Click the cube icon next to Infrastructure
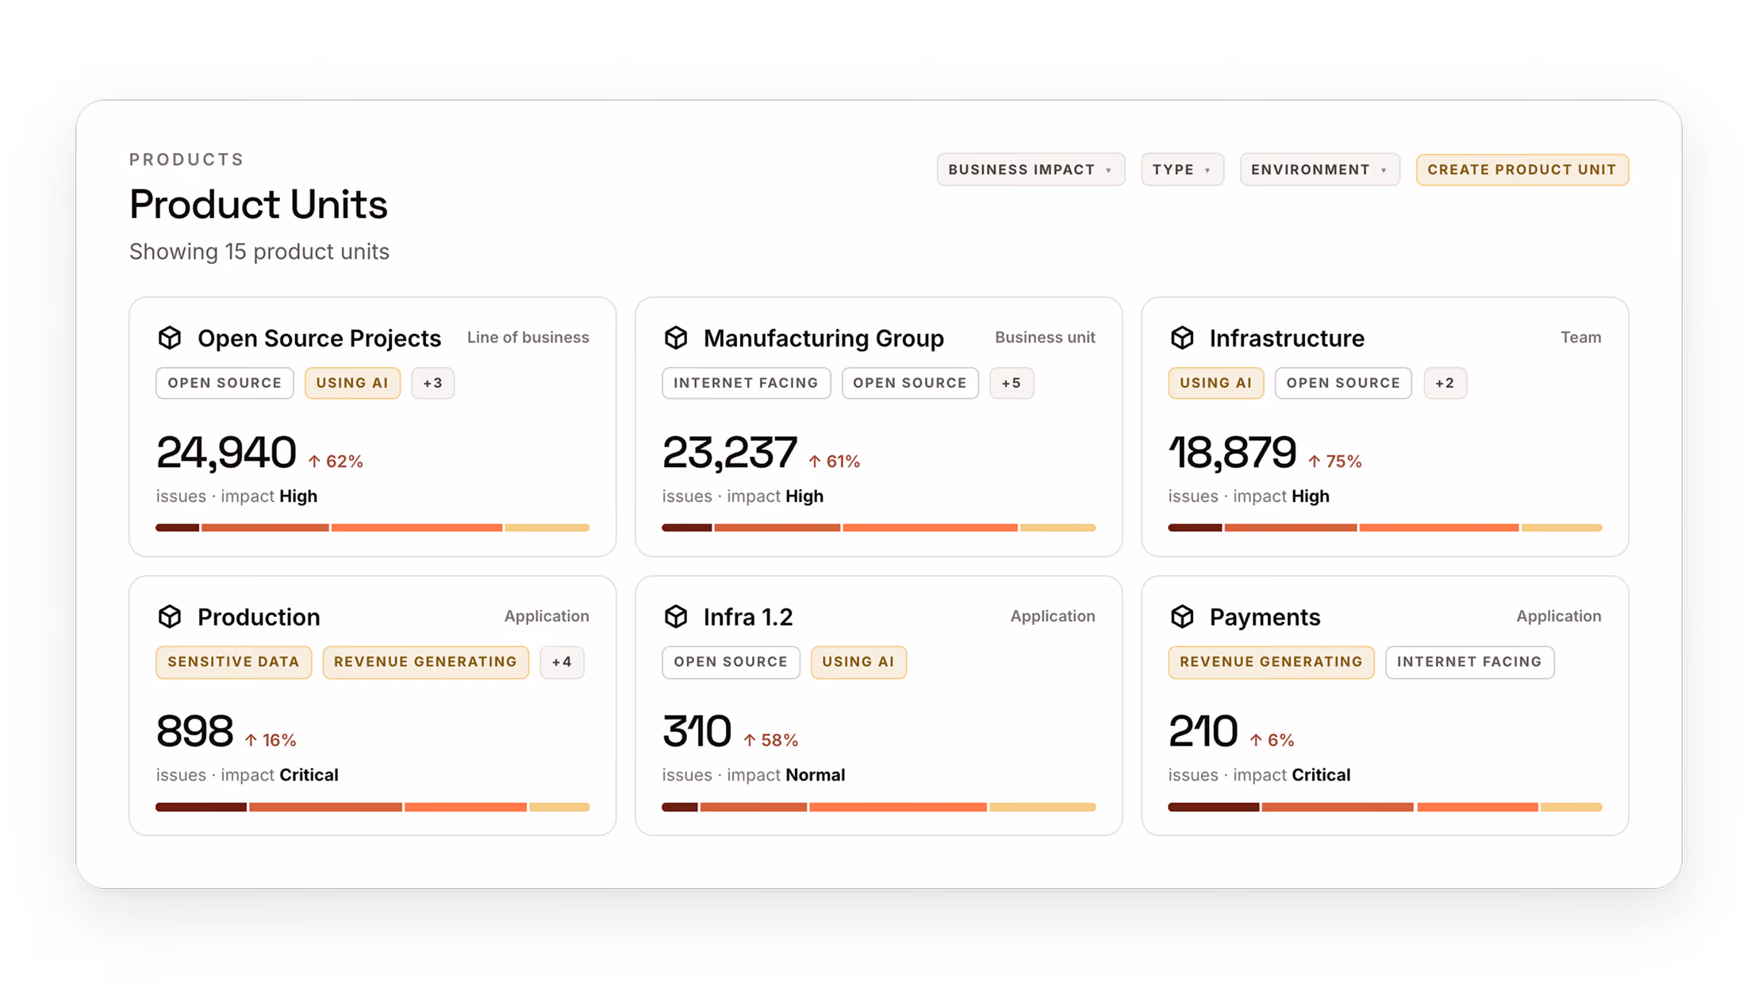The image size is (1758, 989). [x=1182, y=338]
